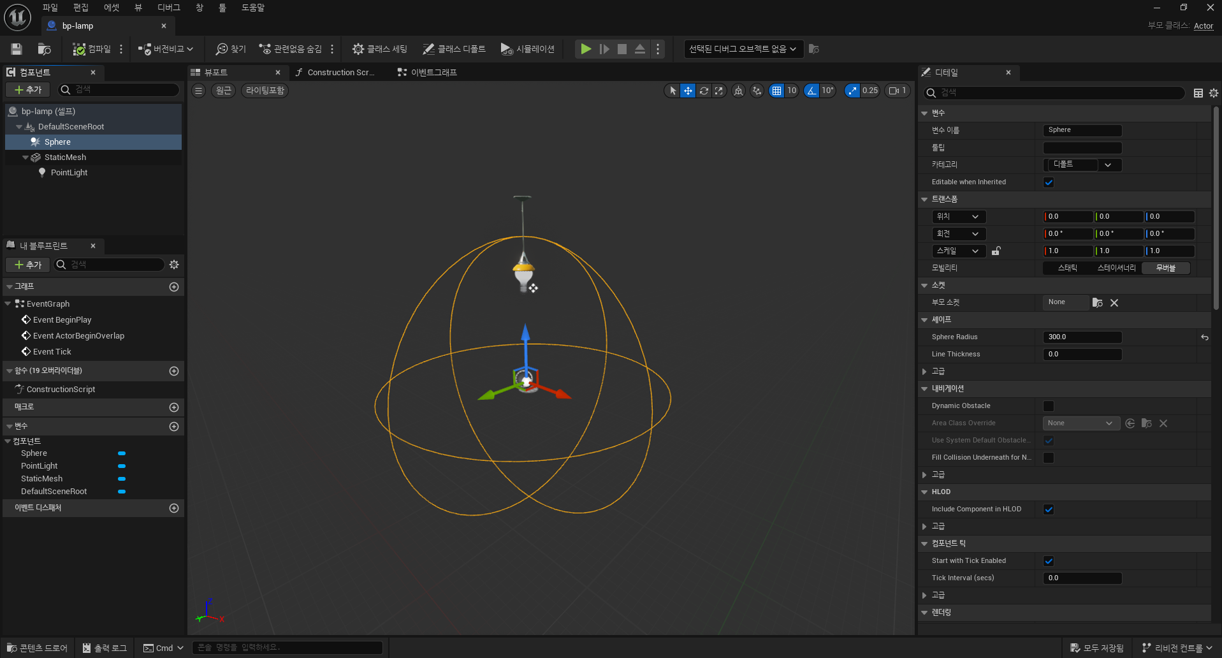
Task: Toggle scale snapping in viewport
Action: coord(853,91)
